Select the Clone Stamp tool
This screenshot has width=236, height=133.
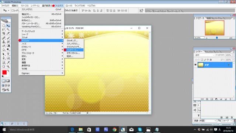[4, 42]
